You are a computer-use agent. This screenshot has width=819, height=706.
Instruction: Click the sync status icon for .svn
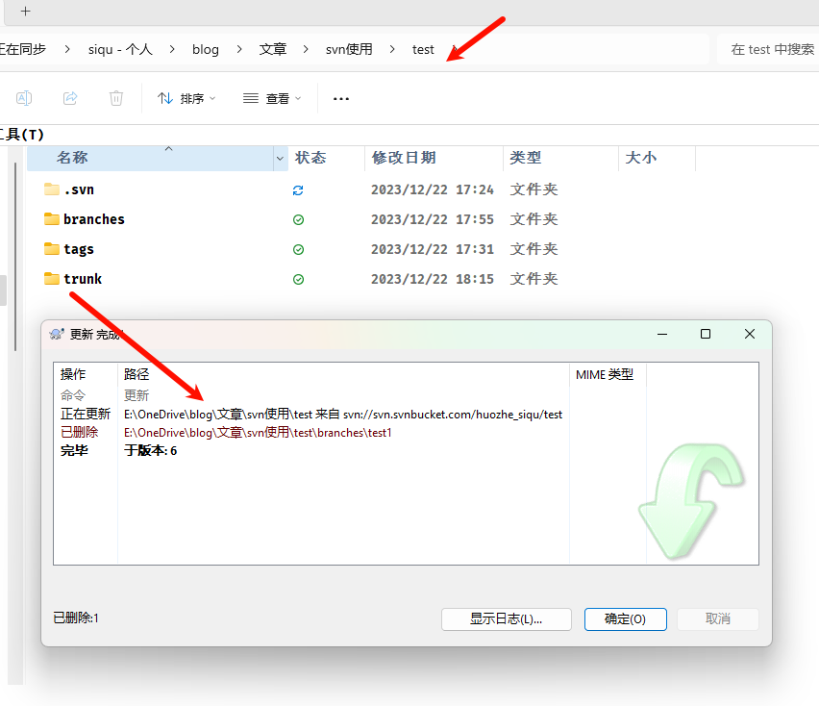pyautogui.click(x=298, y=190)
